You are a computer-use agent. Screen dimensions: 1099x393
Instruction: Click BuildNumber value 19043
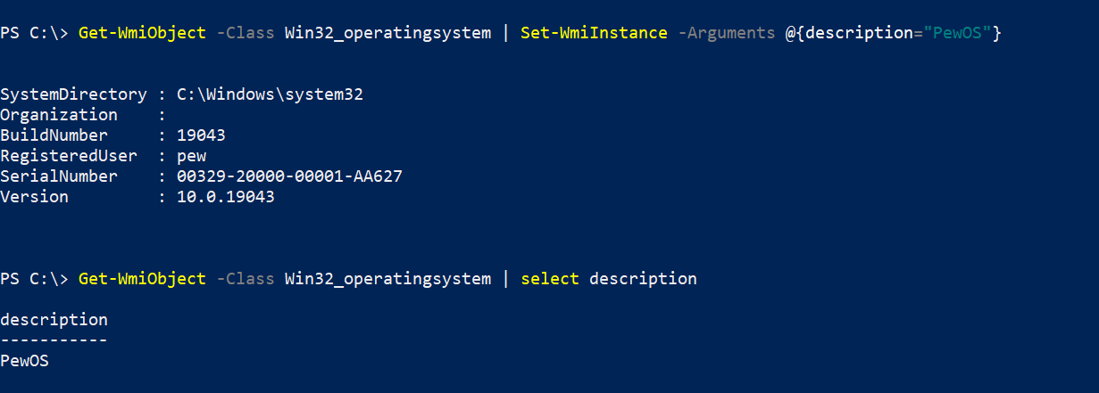click(x=201, y=135)
